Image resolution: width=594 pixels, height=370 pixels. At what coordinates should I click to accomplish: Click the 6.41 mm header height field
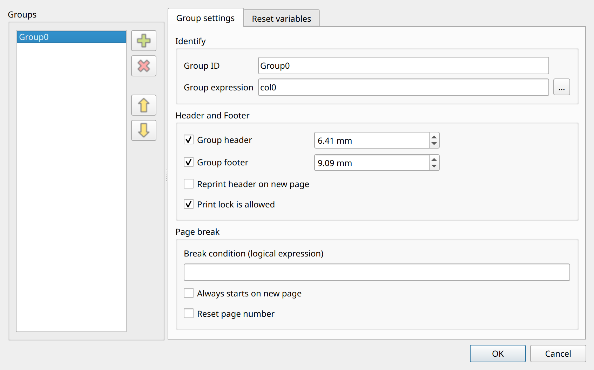tap(372, 140)
